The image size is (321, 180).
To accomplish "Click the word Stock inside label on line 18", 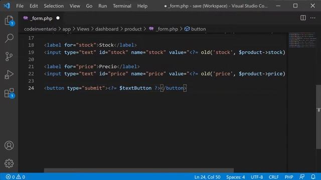I will 106,45.
